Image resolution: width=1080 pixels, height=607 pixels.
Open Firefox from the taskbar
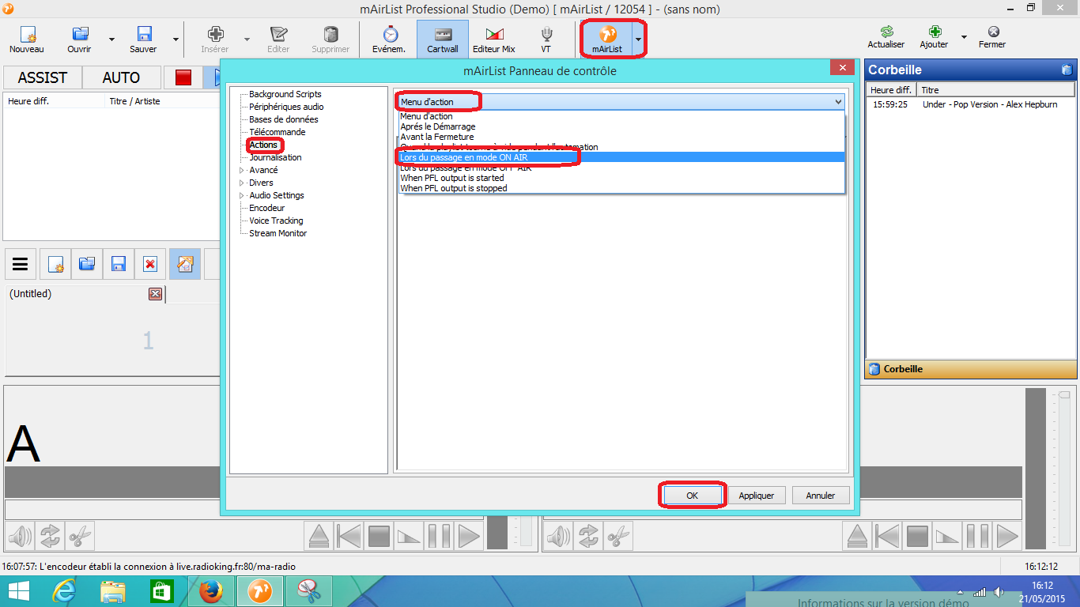click(x=210, y=591)
